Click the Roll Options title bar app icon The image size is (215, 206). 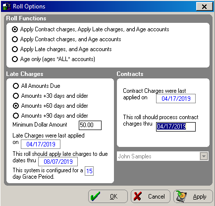[6, 6]
